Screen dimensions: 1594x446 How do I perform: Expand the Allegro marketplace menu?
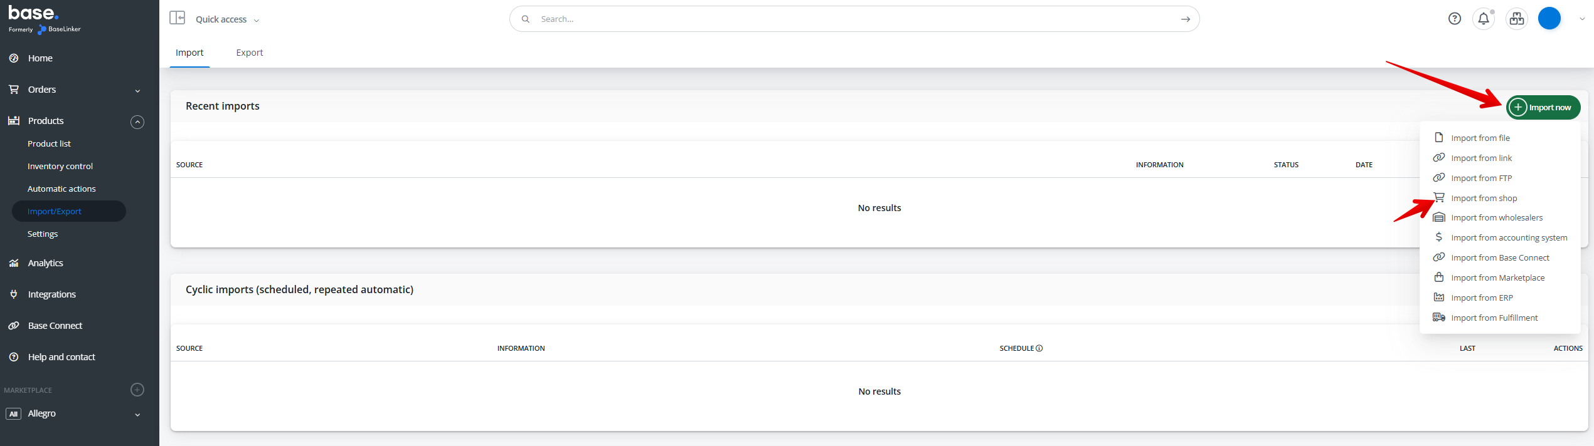pos(137,414)
